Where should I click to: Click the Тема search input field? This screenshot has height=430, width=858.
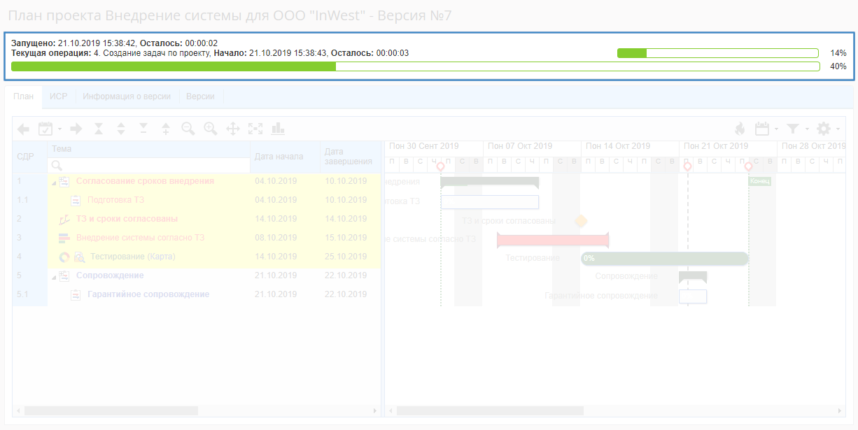(149, 165)
